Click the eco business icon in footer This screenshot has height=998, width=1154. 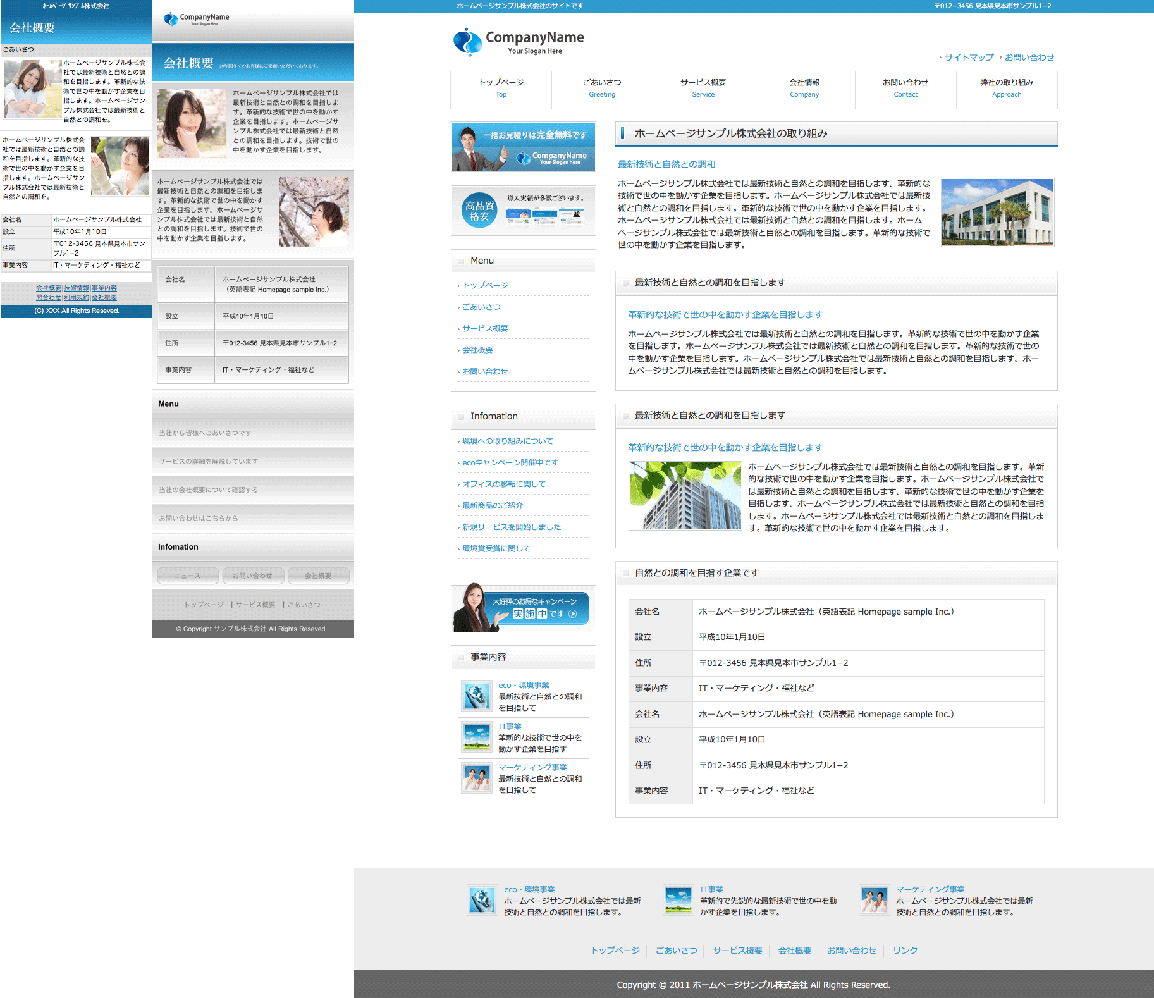pyautogui.click(x=482, y=900)
